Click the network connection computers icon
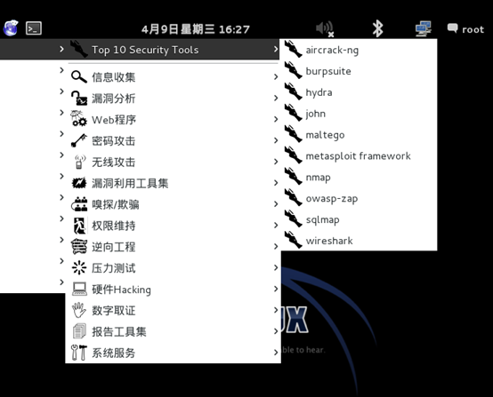 (424, 28)
